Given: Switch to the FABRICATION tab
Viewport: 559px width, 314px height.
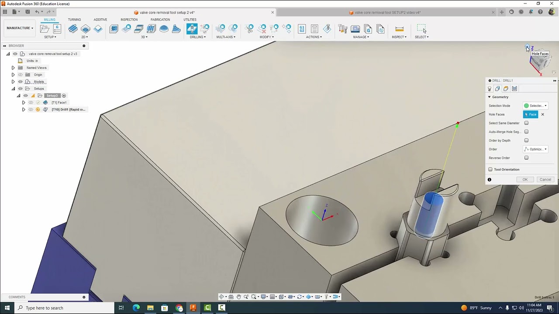Looking at the screenshot, I should coord(160,20).
